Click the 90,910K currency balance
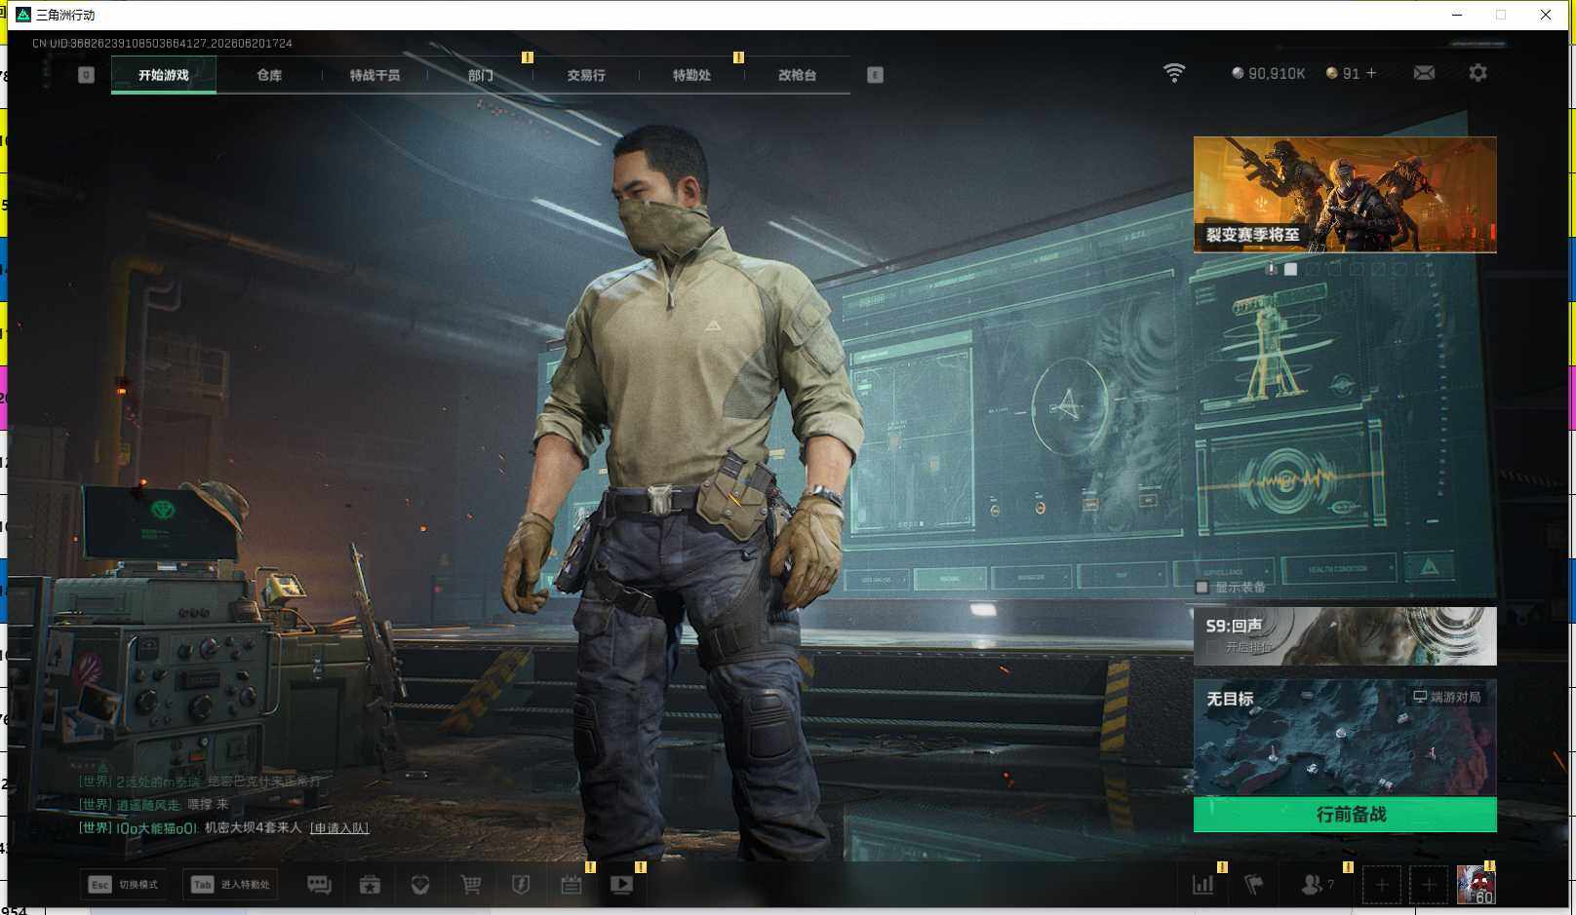 click(1268, 73)
